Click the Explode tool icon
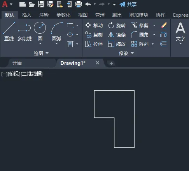The image size is (189, 171). tap(163, 35)
